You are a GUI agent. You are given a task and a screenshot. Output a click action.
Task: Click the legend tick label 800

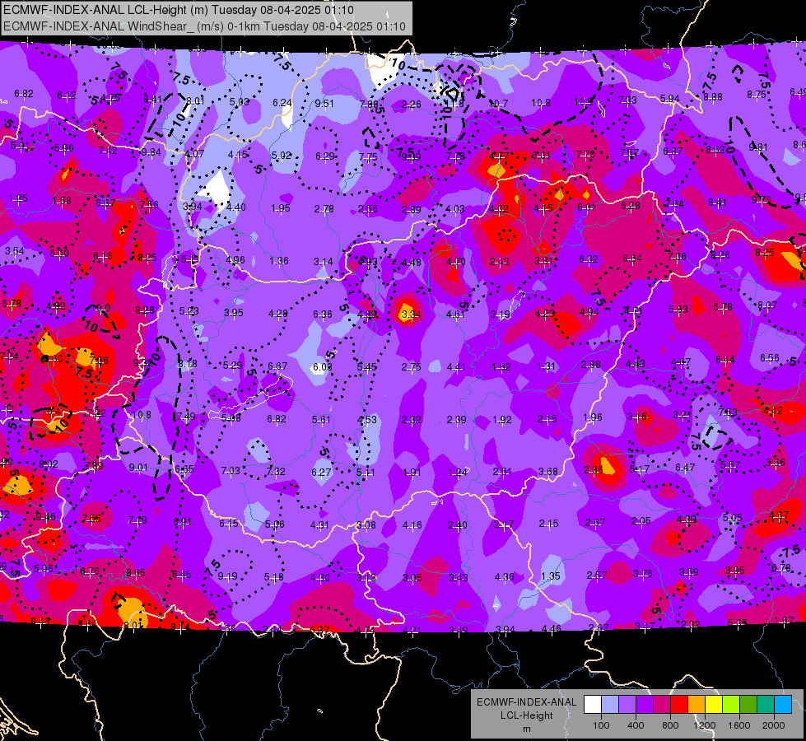tap(670, 725)
